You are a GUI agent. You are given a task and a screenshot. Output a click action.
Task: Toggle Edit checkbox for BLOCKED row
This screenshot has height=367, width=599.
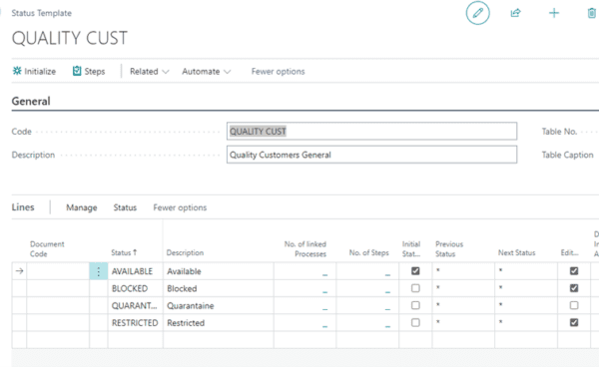(574, 288)
